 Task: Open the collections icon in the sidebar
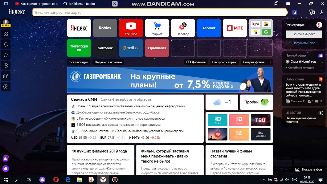[6, 76]
